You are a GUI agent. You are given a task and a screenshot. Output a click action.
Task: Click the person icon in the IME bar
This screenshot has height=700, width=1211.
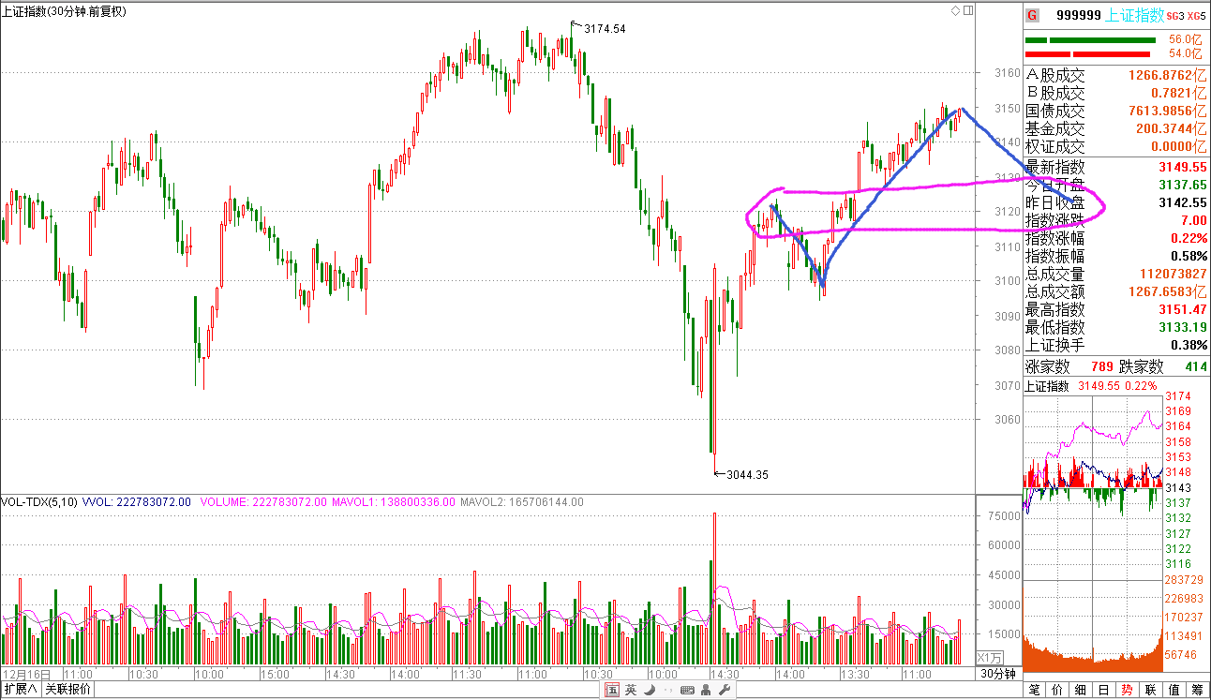[706, 691]
